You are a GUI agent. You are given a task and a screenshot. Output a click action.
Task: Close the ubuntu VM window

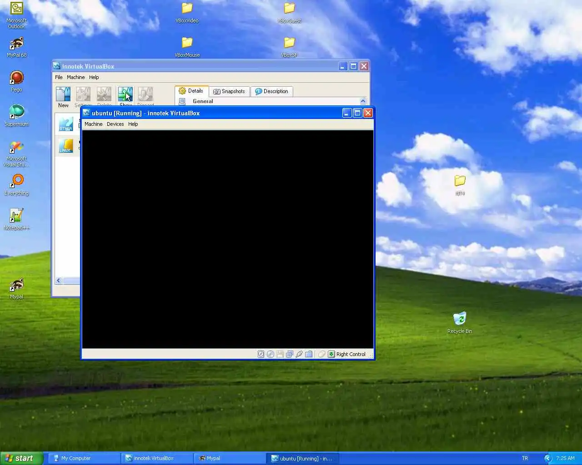tap(368, 113)
